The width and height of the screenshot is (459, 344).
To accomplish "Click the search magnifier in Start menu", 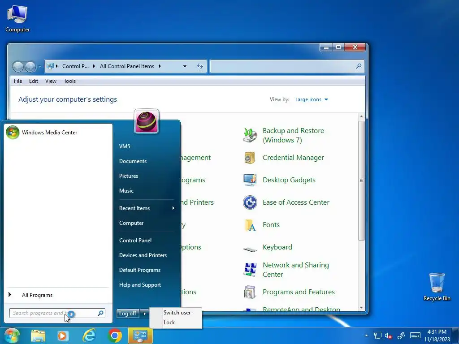I will (x=100, y=313).
